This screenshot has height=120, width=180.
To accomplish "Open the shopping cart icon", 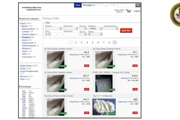I will pos(128,11).
